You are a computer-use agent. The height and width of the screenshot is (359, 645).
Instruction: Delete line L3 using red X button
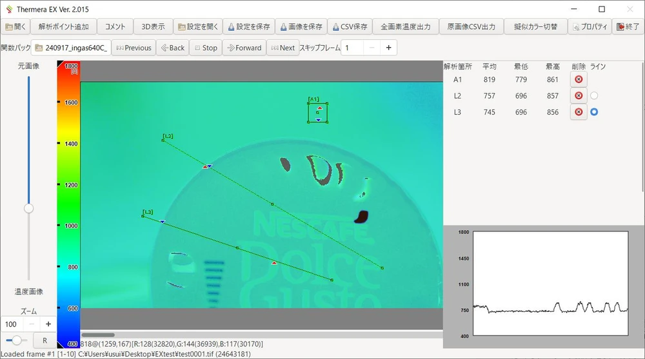click(579, 112)
